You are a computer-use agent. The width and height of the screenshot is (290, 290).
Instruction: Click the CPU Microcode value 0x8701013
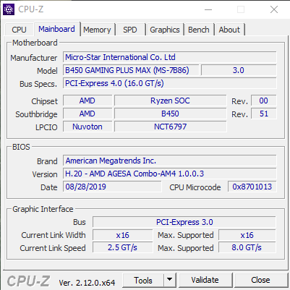252,187
